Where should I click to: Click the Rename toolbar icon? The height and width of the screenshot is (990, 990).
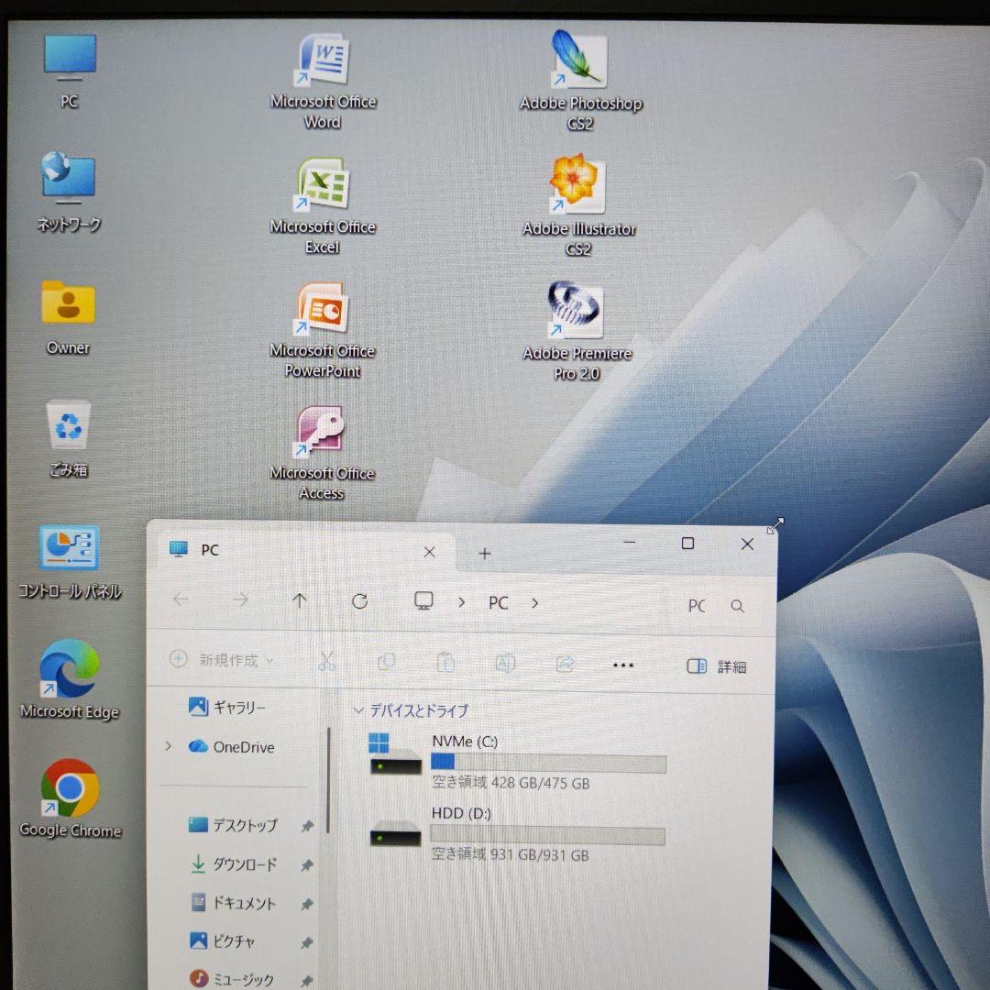pos(505,663)
